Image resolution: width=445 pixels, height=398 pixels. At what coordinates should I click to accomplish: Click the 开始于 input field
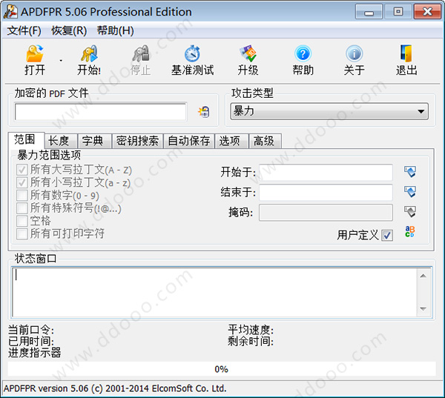click(x=326, y=172)
